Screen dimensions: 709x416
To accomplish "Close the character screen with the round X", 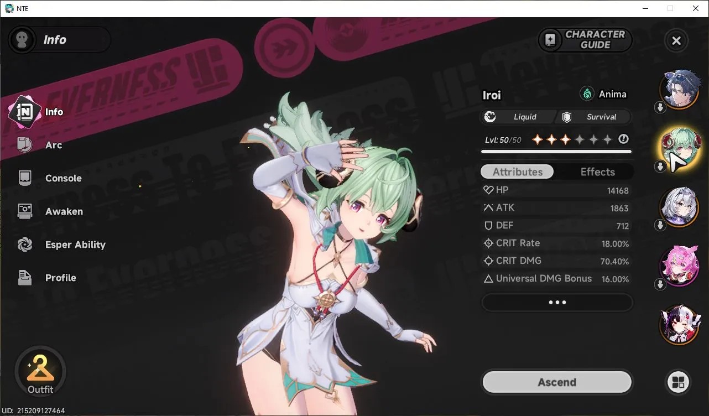I will (x=676, y=40).
